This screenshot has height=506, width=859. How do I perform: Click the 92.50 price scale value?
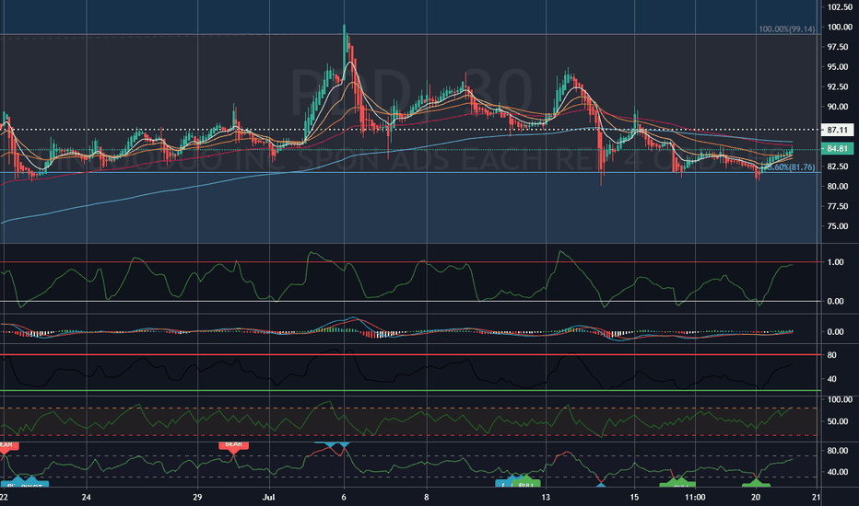(x=838, y=87)
